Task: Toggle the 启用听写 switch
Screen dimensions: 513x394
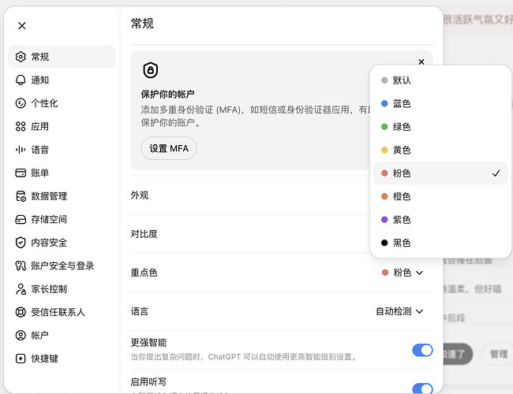Action: 422,388
